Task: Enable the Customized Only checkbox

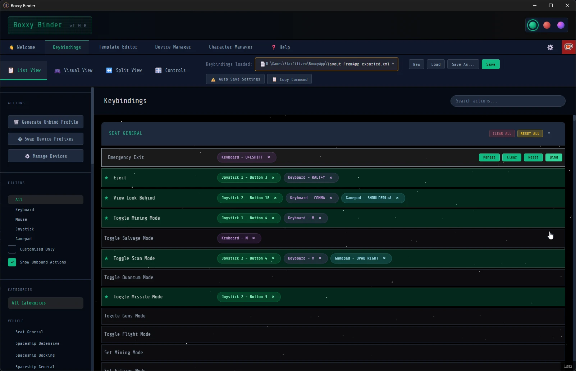Action: pos(12,249)
